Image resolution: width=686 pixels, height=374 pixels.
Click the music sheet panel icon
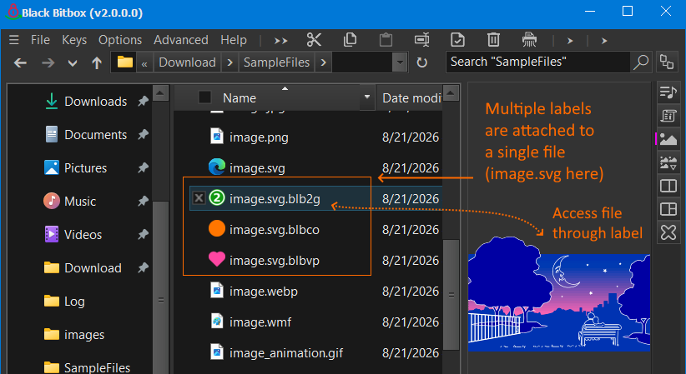click(x=668, y=116)
